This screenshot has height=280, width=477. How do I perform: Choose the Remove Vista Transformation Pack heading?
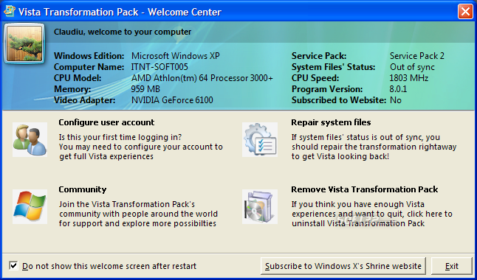tap(365, 189)
